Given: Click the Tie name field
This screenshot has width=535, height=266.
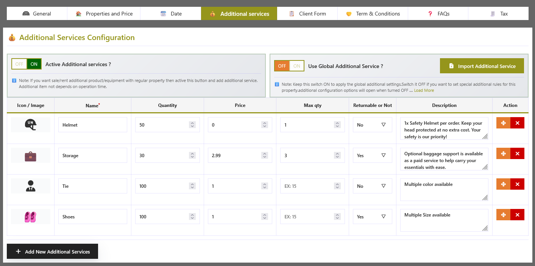Looking at the screenshot, I should point(93,186).
